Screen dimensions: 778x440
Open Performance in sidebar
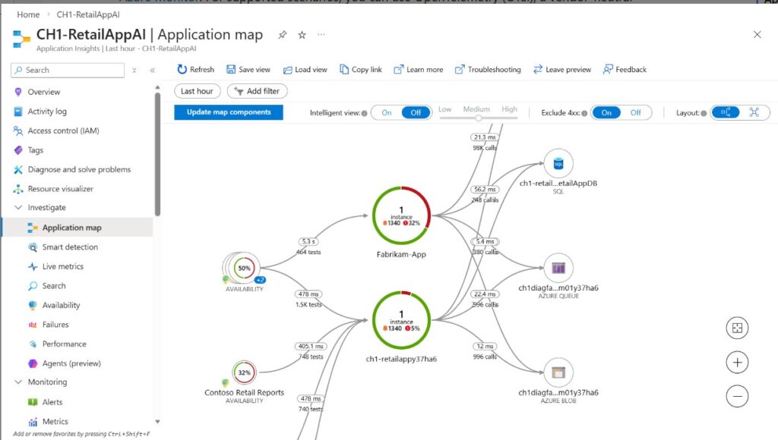64,344
